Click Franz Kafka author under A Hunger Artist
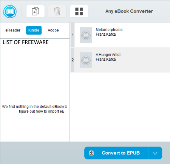170x164 pixels. coord(106,59)
